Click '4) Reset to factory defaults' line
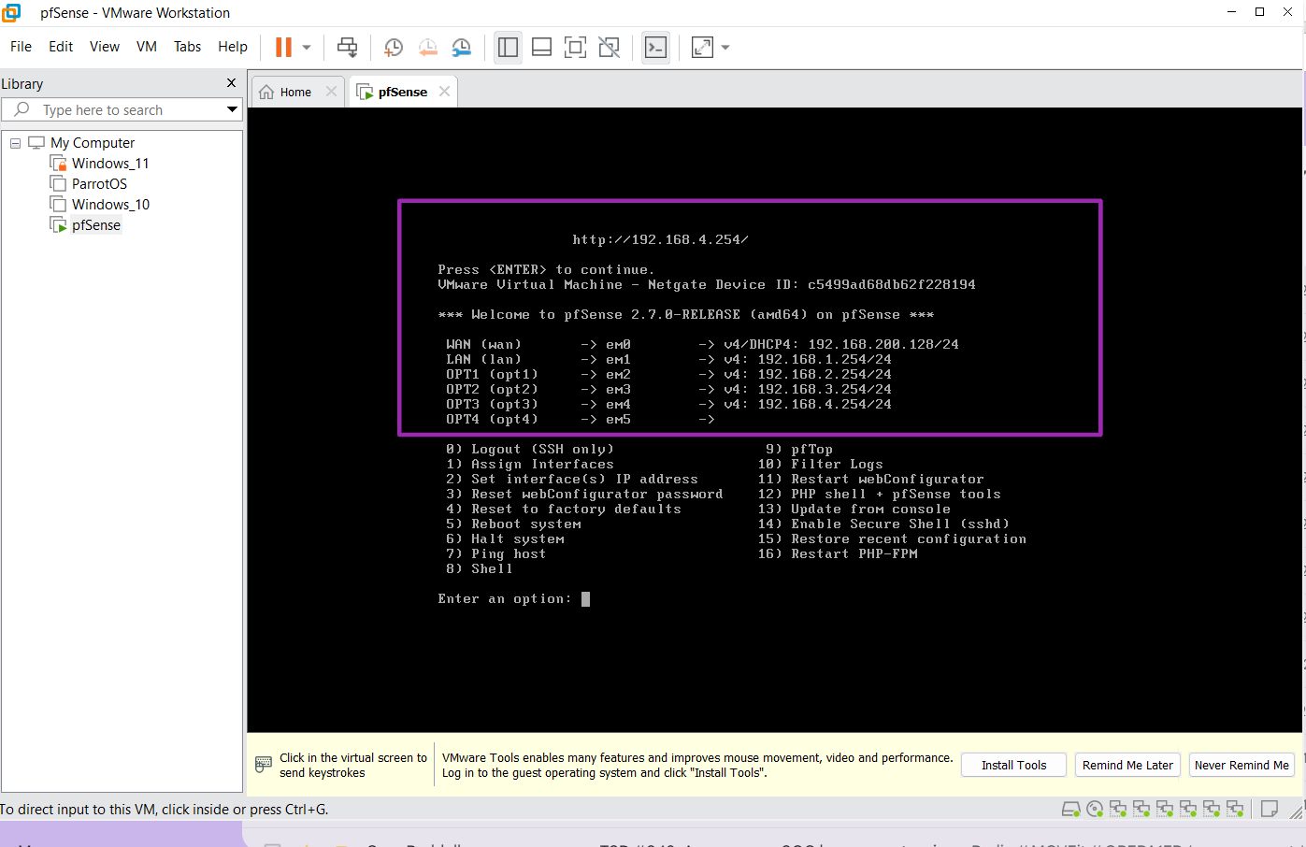The image size is (1306, 847). [564, 510]
